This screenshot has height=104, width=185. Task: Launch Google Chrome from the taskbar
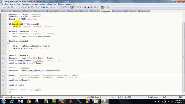pyautogui.click(x=29, y=101)
